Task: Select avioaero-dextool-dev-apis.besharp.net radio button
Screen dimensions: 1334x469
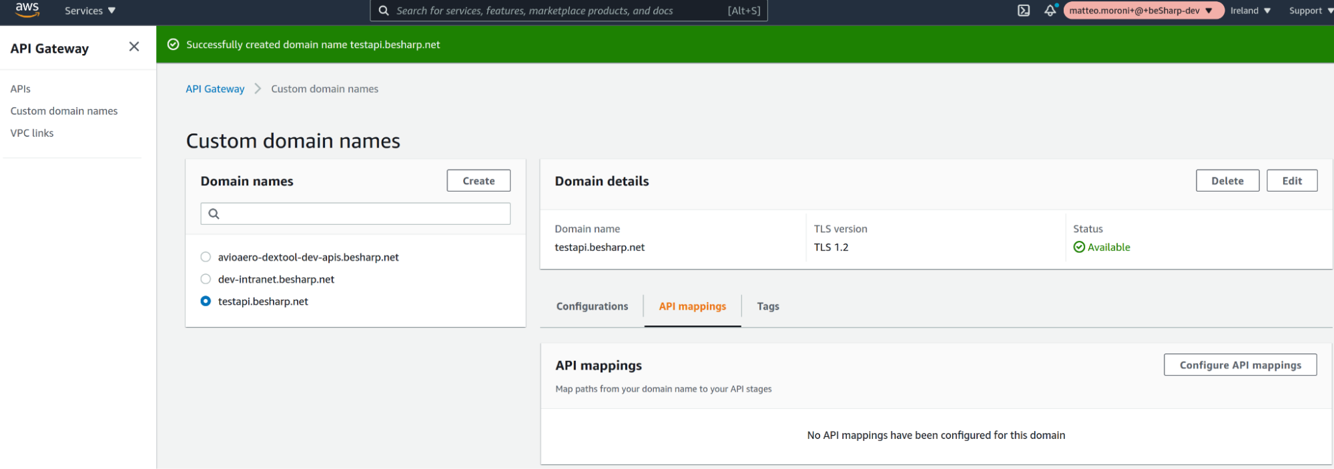Action: pyautogui.click(x=206, y=257)
